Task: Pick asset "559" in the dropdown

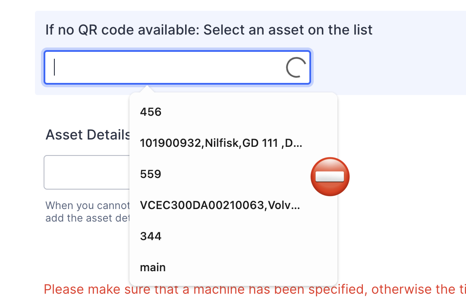Action: point(151,174)
